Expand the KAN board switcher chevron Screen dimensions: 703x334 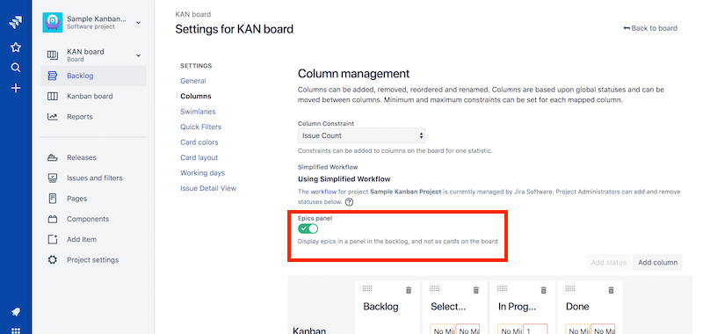click(x=138, y=55)
